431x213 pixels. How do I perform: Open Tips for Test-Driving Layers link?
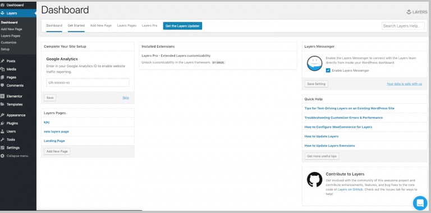pos(350,108)
